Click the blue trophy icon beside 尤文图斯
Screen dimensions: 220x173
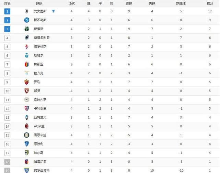click(x=53, y=11)
